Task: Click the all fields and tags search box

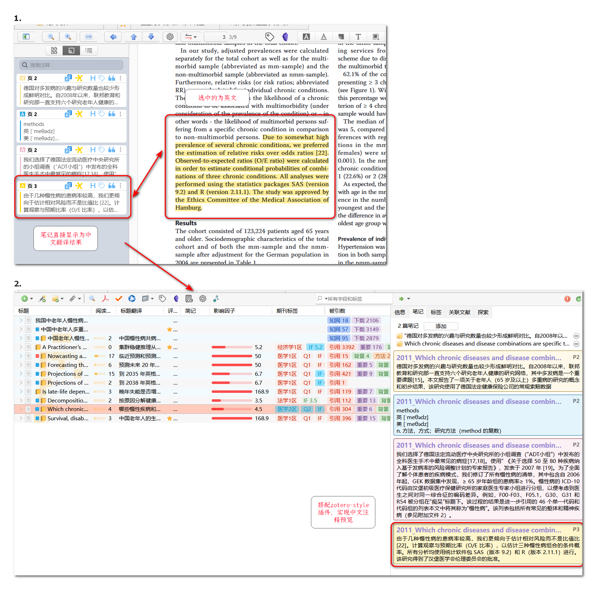Action: click(x=354, y=299)
